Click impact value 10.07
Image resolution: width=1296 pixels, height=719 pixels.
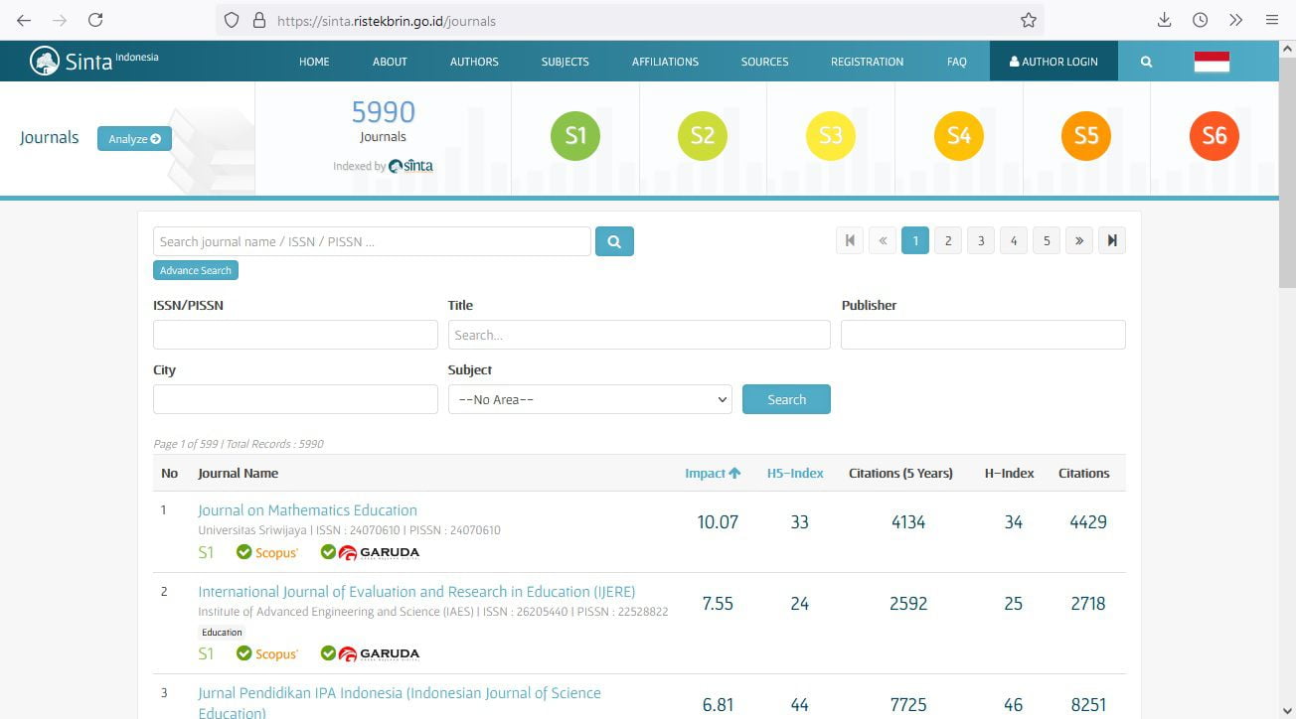(718, 522)
